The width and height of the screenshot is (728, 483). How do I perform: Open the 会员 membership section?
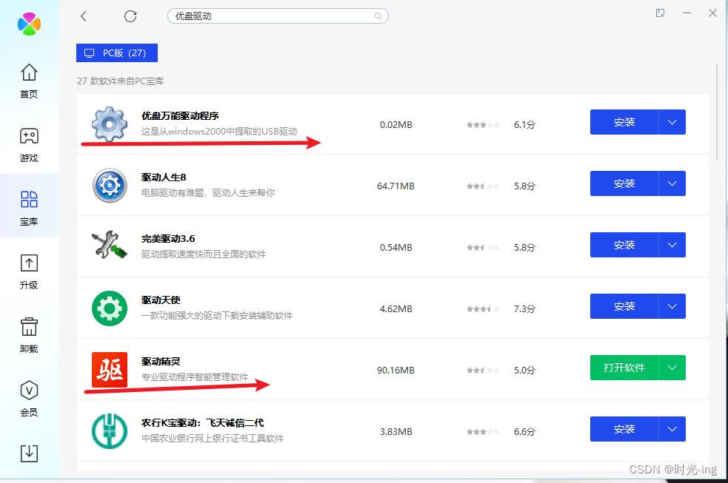point(29,399)
